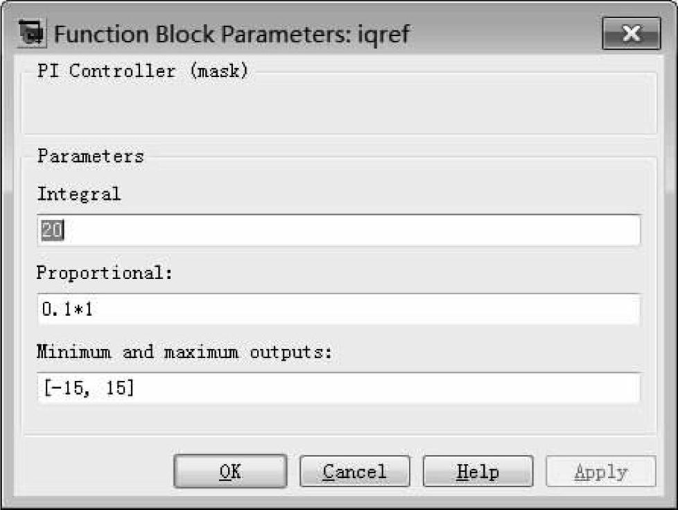The image size is (678, 510).
Task: Click the empty right end of Proportional field
Action: click(x=555, y=309)
